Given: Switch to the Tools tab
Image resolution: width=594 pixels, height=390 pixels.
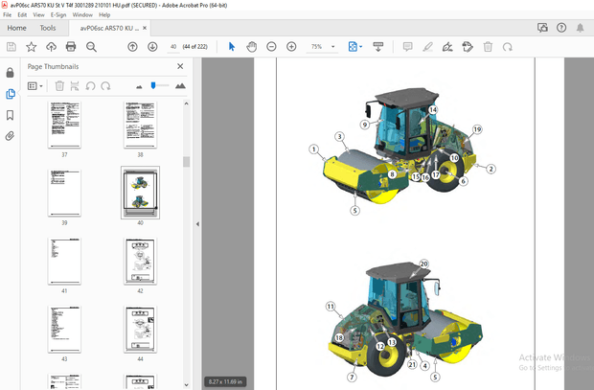Looking at the screenshot, I should coord(48,28).
